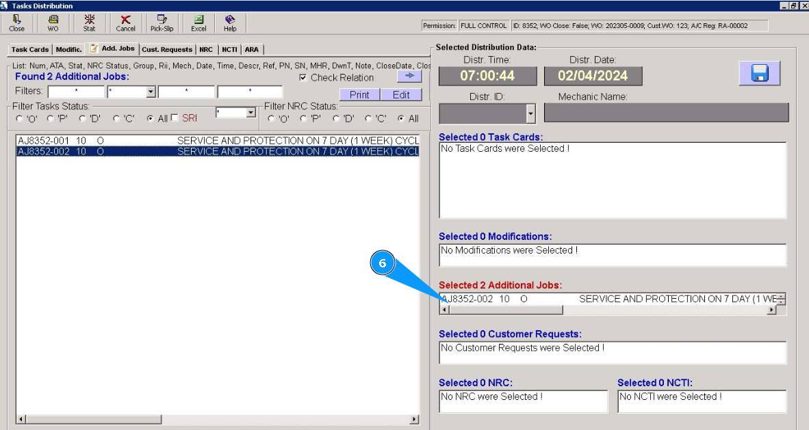This screenshot has width=809, height=430.
Task: Select Tasks Status filter All radio
Action: tap(150, 118)
